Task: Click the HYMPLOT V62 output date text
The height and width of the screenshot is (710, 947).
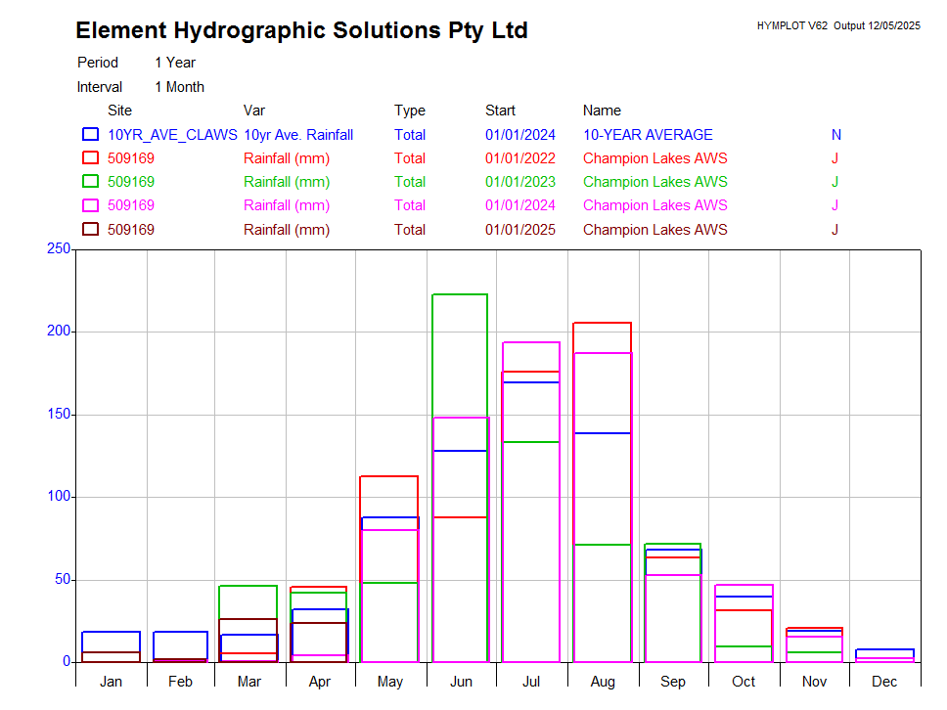Action: [x=838, y=25]
